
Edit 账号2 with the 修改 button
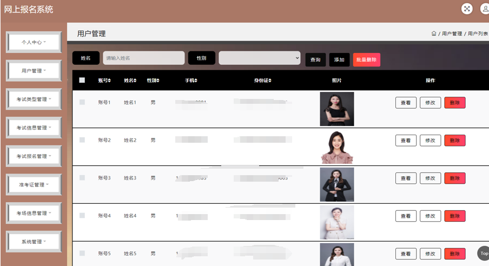coord(431,141)
